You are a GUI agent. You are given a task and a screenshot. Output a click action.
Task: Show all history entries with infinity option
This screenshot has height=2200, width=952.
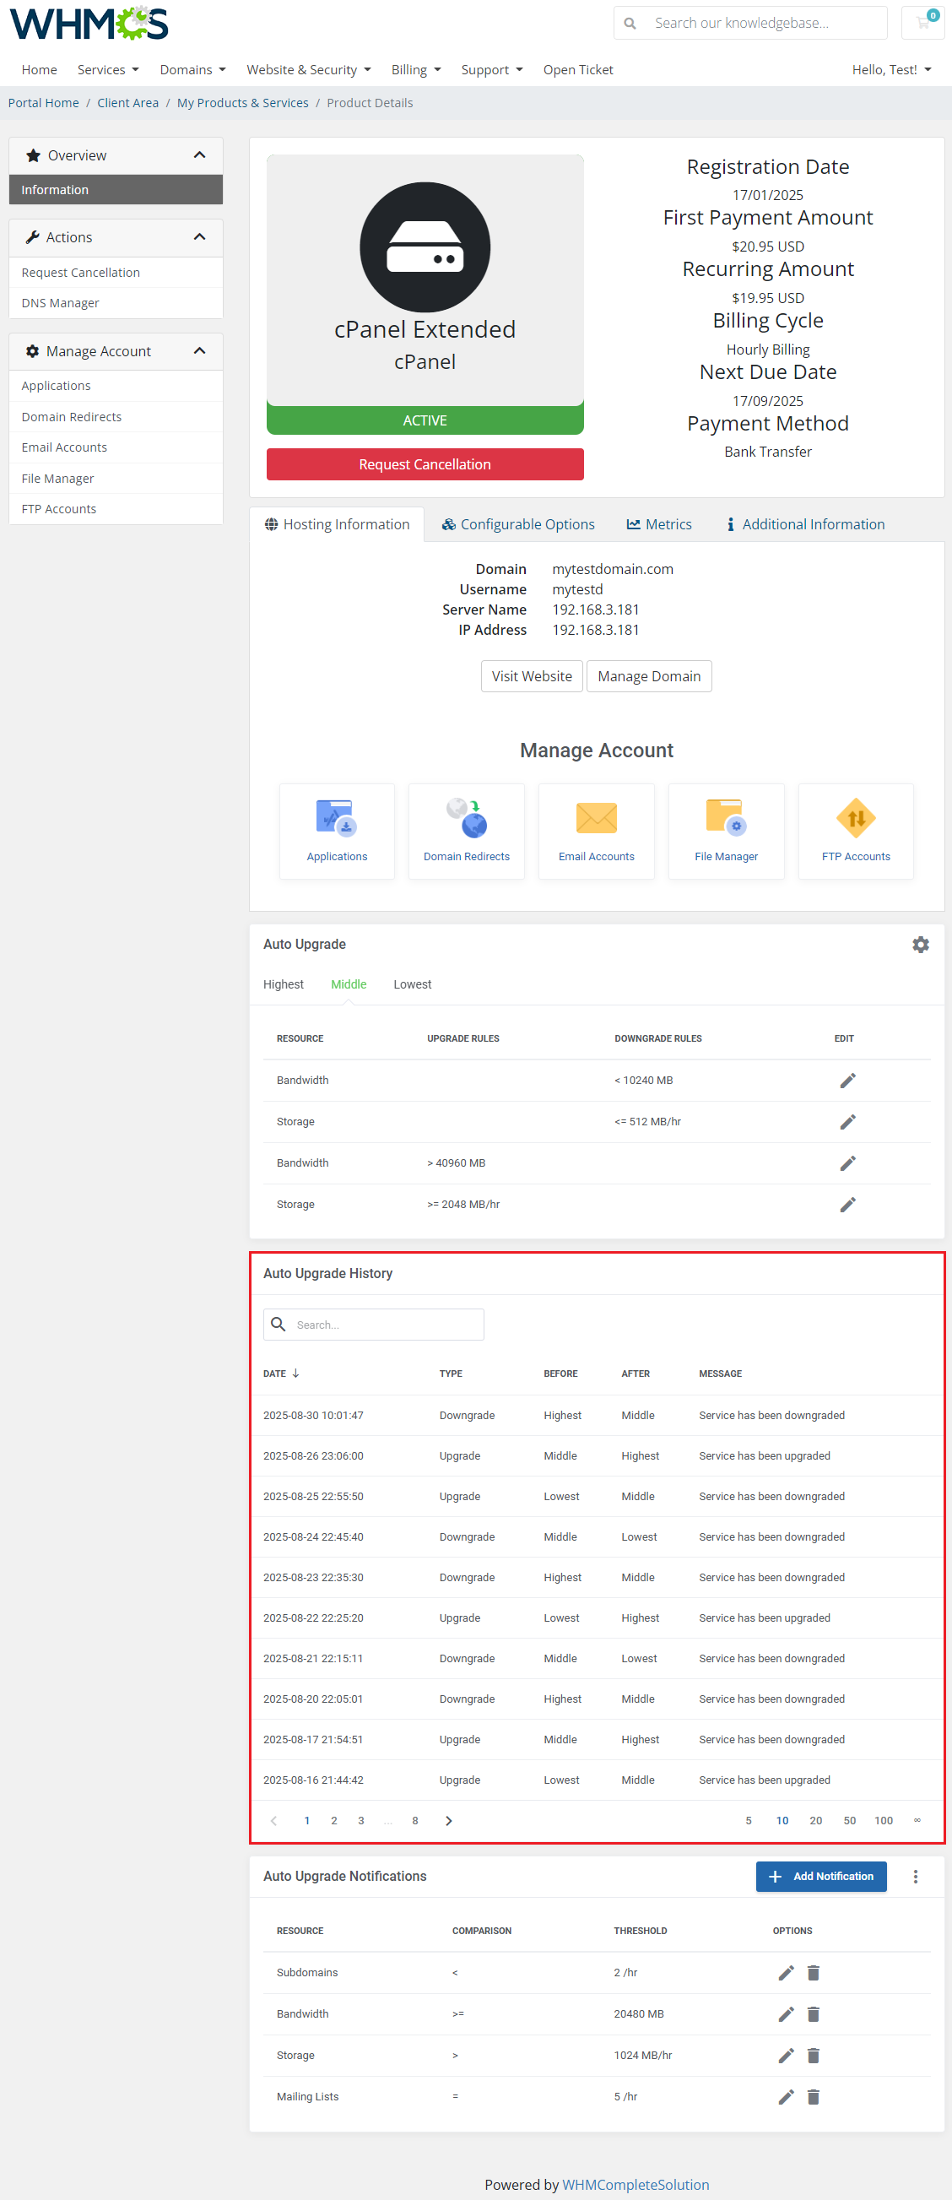[917, 1821]
